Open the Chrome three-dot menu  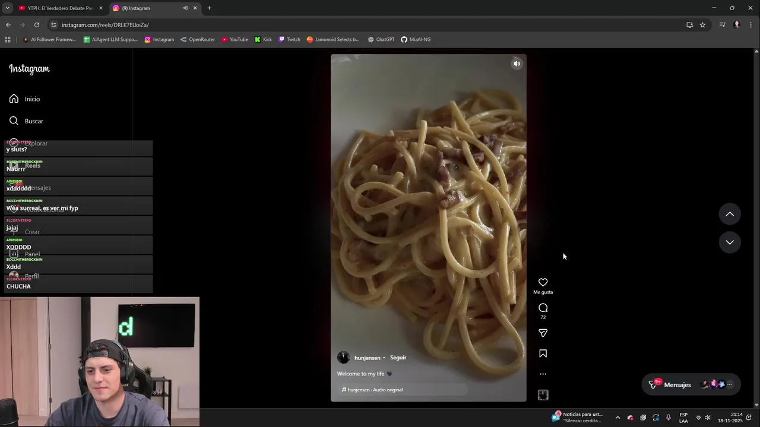coord(751,25)
